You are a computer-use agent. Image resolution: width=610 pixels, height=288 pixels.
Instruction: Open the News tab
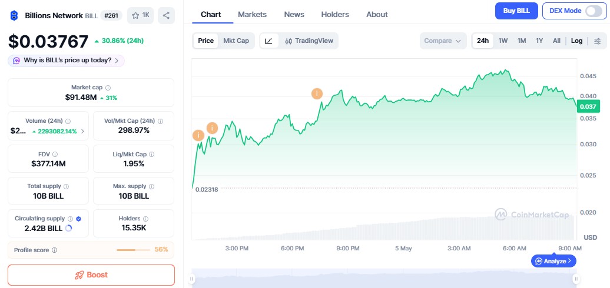point(294,15)
